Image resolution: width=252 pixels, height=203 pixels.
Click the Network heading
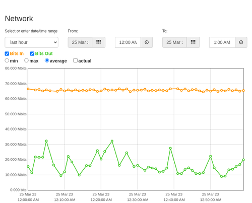(19, 19)
